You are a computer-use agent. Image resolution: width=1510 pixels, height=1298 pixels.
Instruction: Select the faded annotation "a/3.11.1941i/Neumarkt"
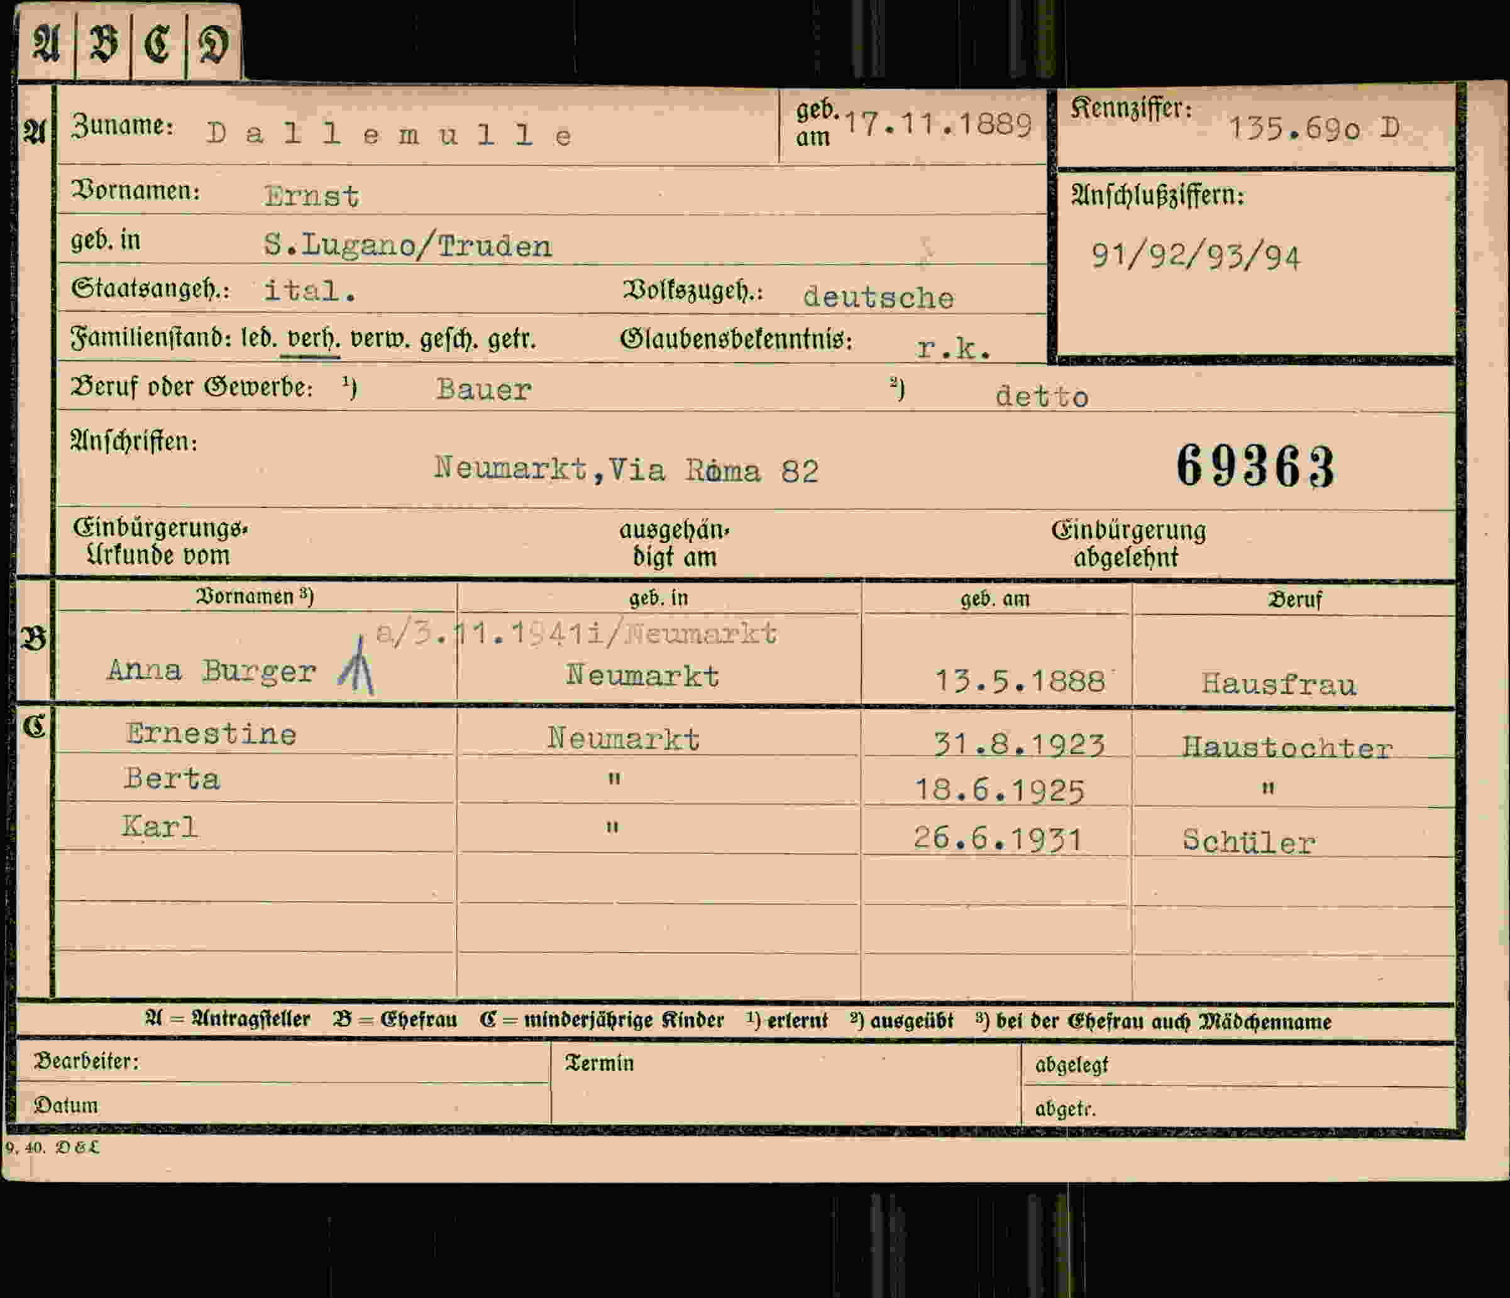pos(576,632)
